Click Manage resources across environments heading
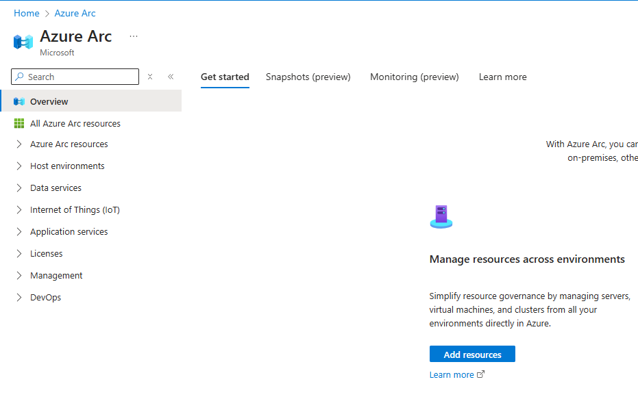This screenshot has height=399, width=638. click(527, 259)
